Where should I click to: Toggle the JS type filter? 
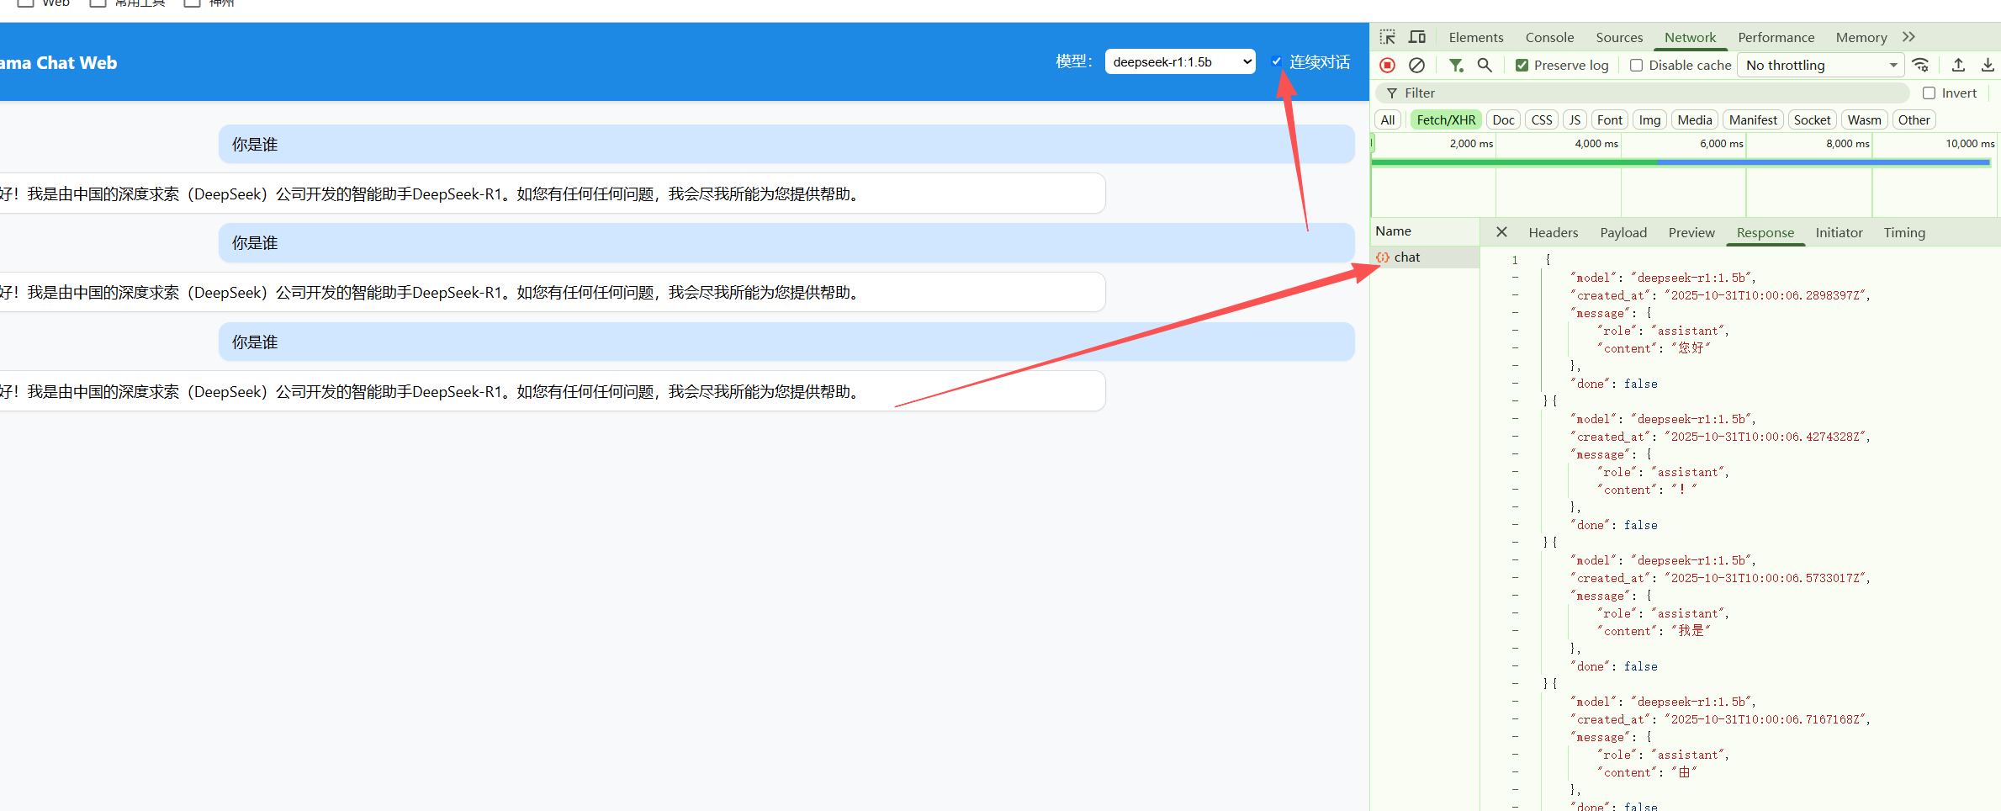tap(1575, 120)
